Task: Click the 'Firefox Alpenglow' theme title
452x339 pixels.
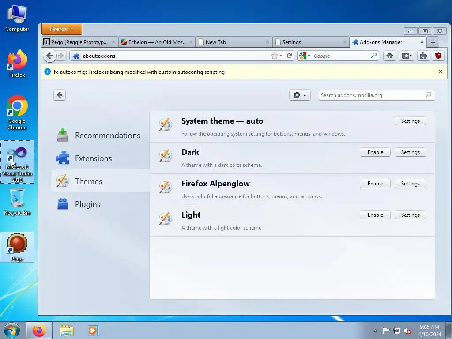Action: pos(215,184)
